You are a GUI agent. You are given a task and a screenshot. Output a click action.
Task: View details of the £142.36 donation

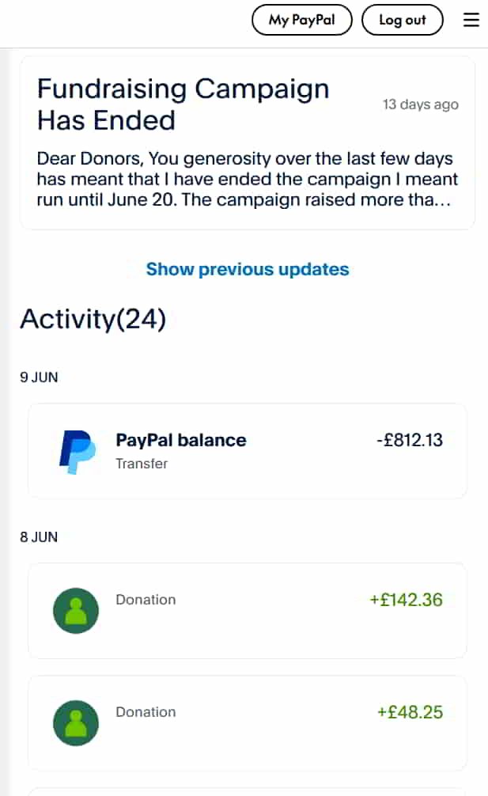pyautogui.click(x=247, y=611)
